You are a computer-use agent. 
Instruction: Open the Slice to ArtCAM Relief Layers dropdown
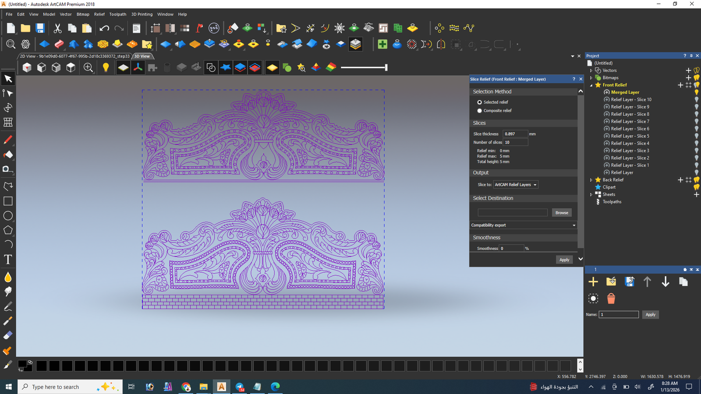(515, 185)
